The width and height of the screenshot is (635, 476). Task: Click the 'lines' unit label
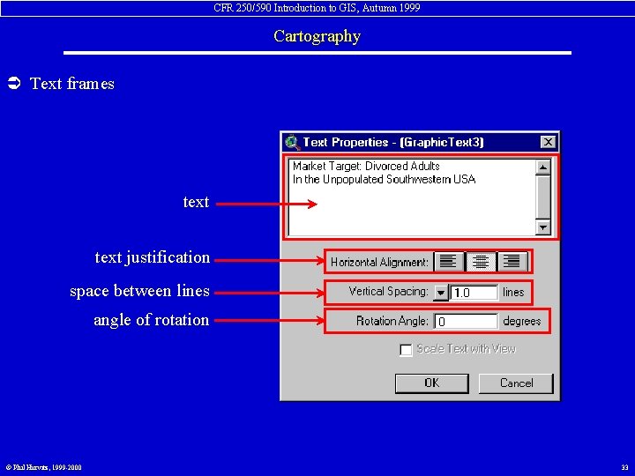[x=513, y=292]
